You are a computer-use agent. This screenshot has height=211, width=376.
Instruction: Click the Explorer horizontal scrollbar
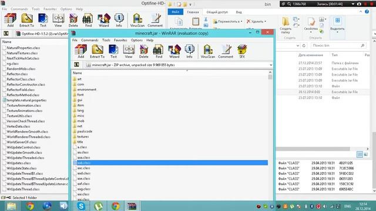[x=313, y=149]
